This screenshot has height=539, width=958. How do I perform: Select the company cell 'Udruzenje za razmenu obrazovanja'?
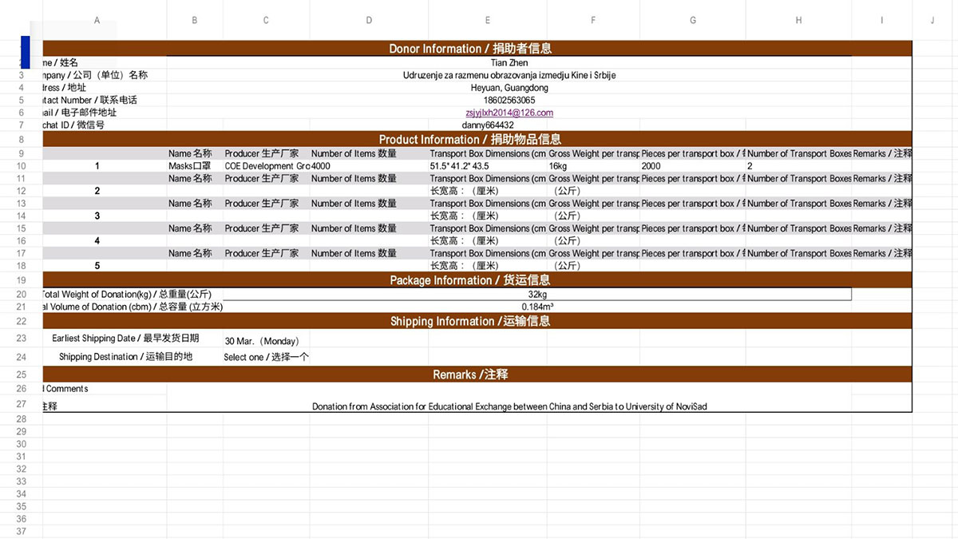tap(509, 75)
